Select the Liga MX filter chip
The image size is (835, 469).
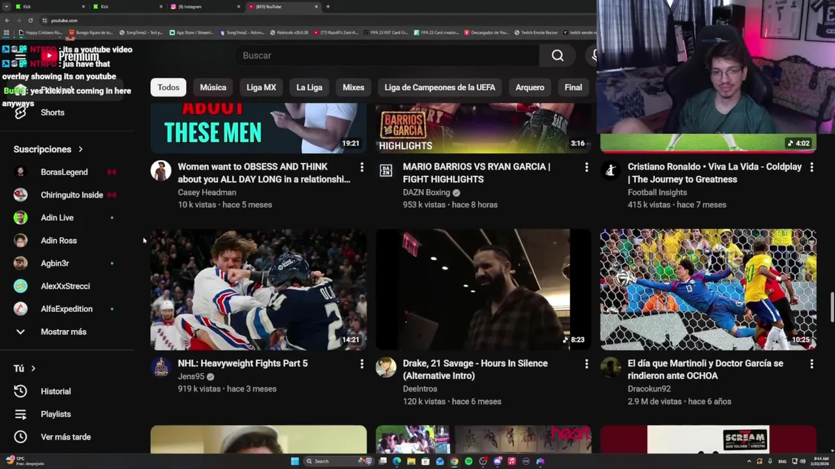click(x=262, y=87)
